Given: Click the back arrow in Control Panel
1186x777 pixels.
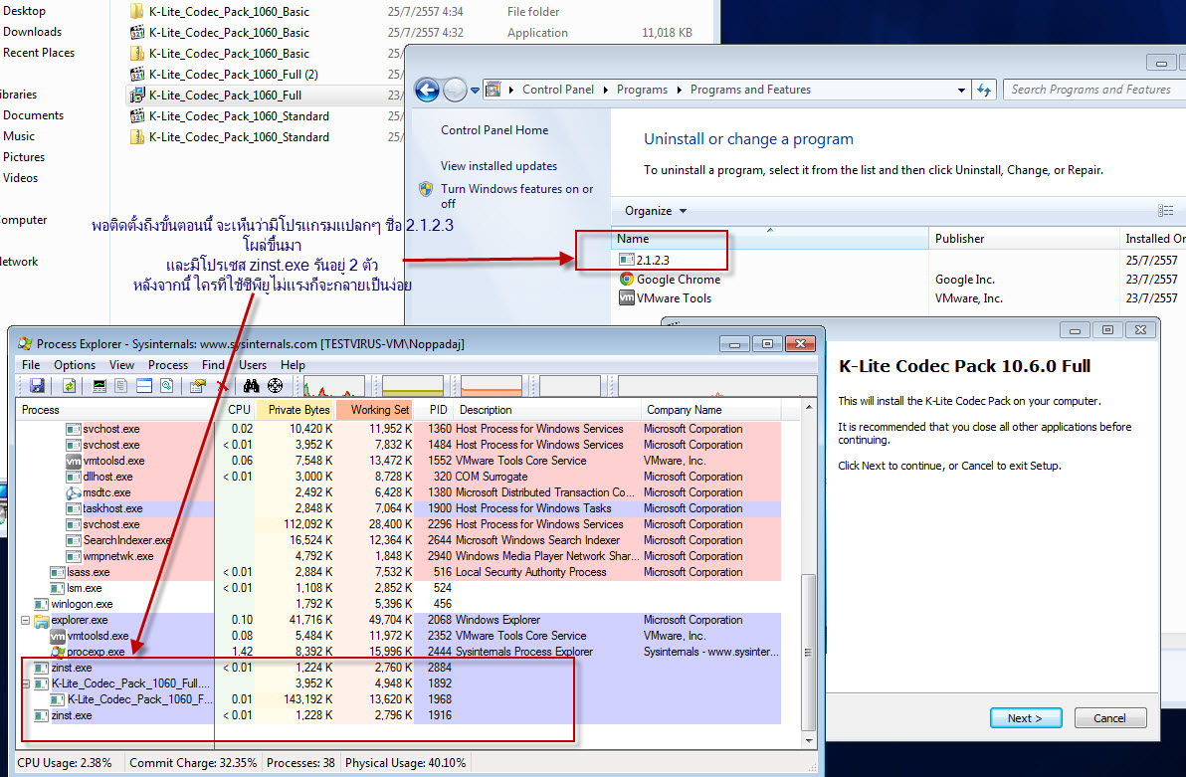Looking at the screenshot, I should click(427, 91).
